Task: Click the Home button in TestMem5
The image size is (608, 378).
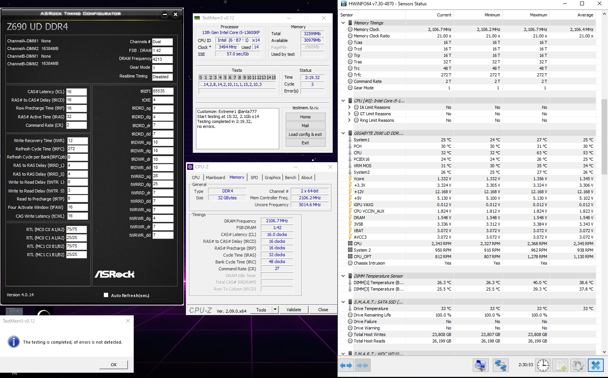Action: pos(306,117)
